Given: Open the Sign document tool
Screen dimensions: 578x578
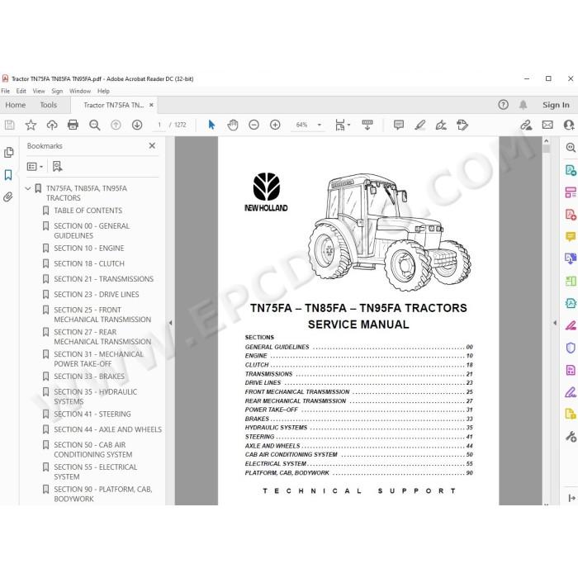Looking at the screenshot, I should point(441,125).
